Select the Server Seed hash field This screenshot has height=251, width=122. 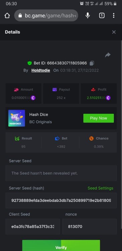coord(61,200)
